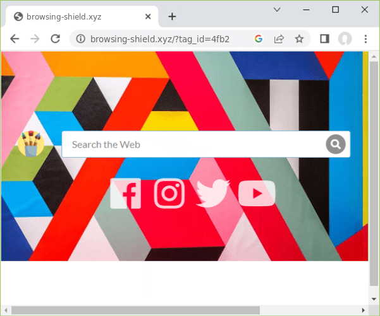Viewport: 380px width, 316px height.
Task: Reload the current page
Action: point(55,39)
